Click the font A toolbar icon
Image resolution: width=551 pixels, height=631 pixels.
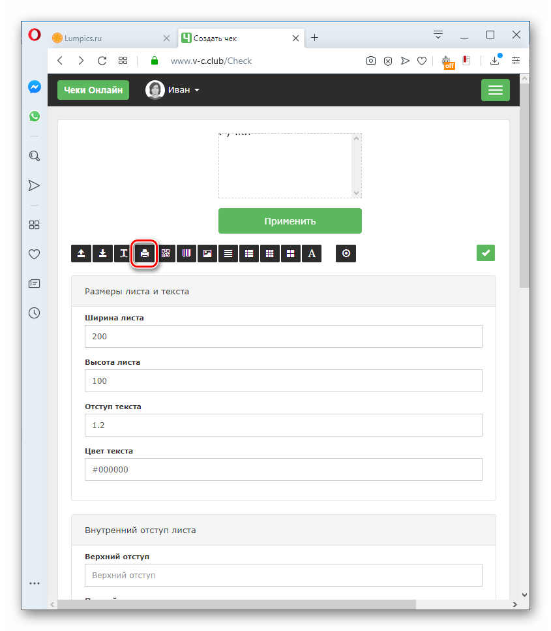pyautogui.click(x=312, y=254)
